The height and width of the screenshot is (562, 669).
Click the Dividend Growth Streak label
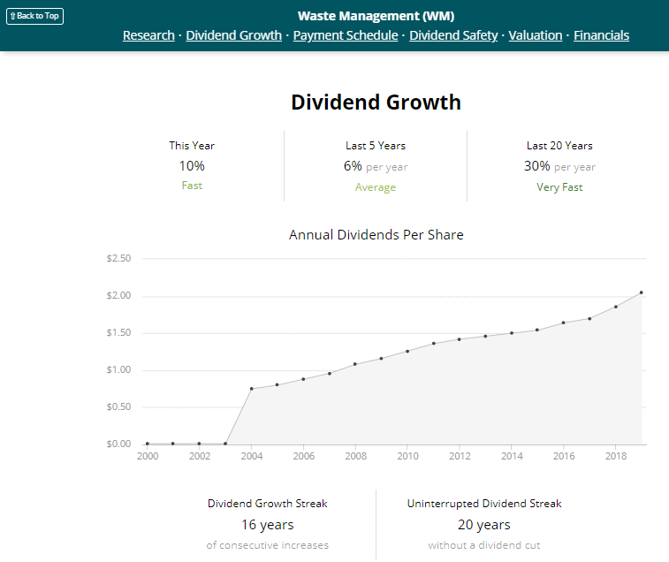click(268, 504)
